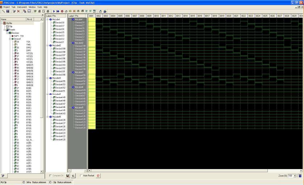Image resolution: width=304 pixels, height=185 pixels.
Task: Click the save (floppy disk) toolbar icon
Action: [x=8, y=12]
